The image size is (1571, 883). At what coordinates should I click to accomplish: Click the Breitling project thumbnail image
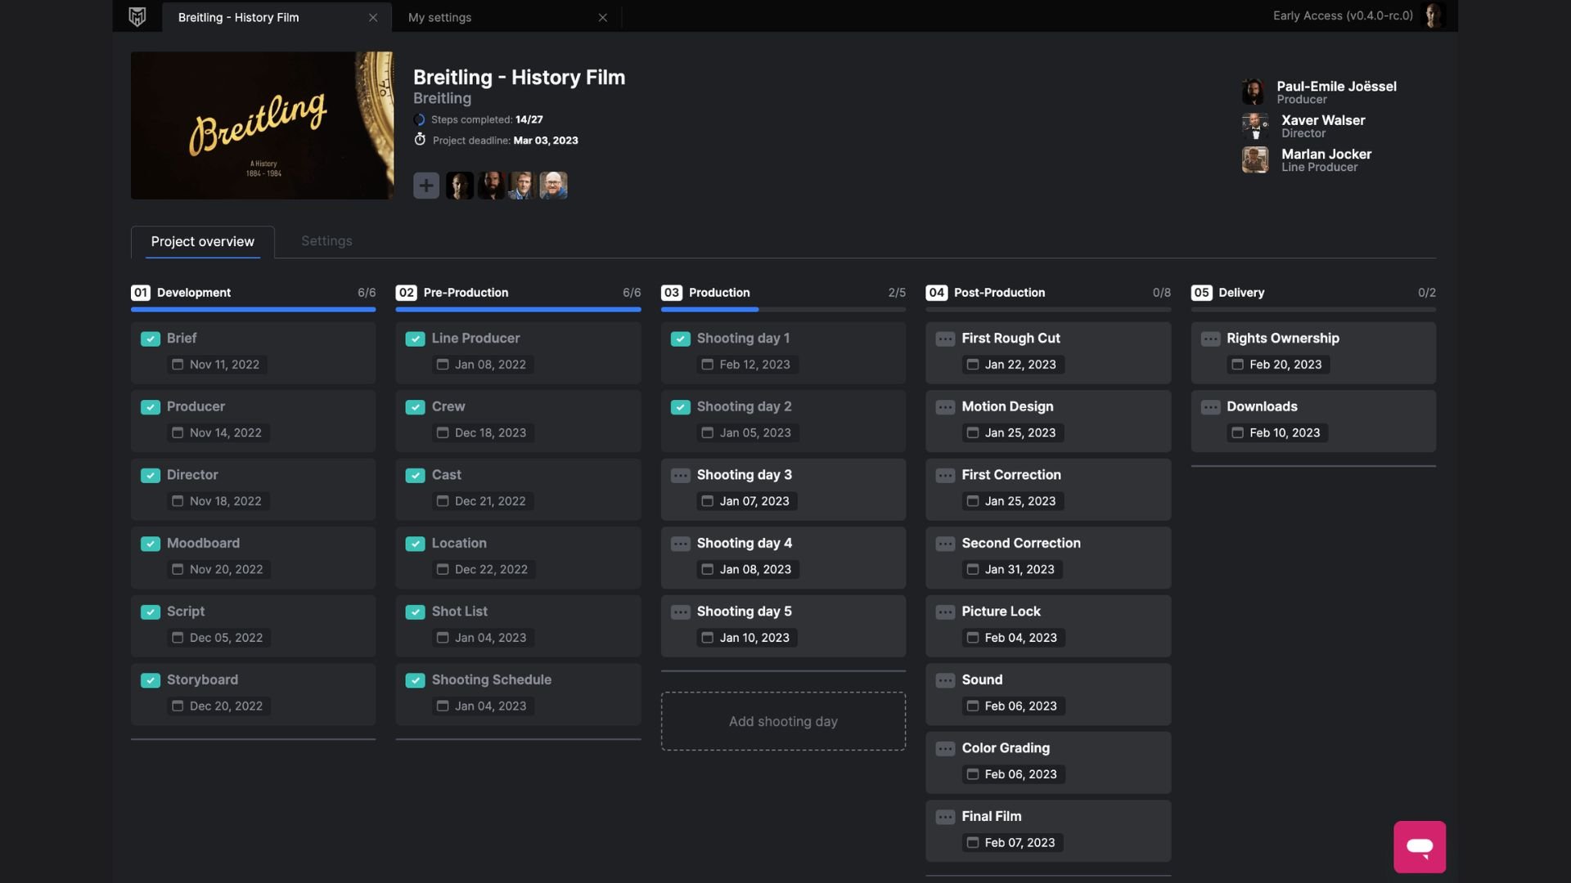pyautogui.click(x=262, y=125)
